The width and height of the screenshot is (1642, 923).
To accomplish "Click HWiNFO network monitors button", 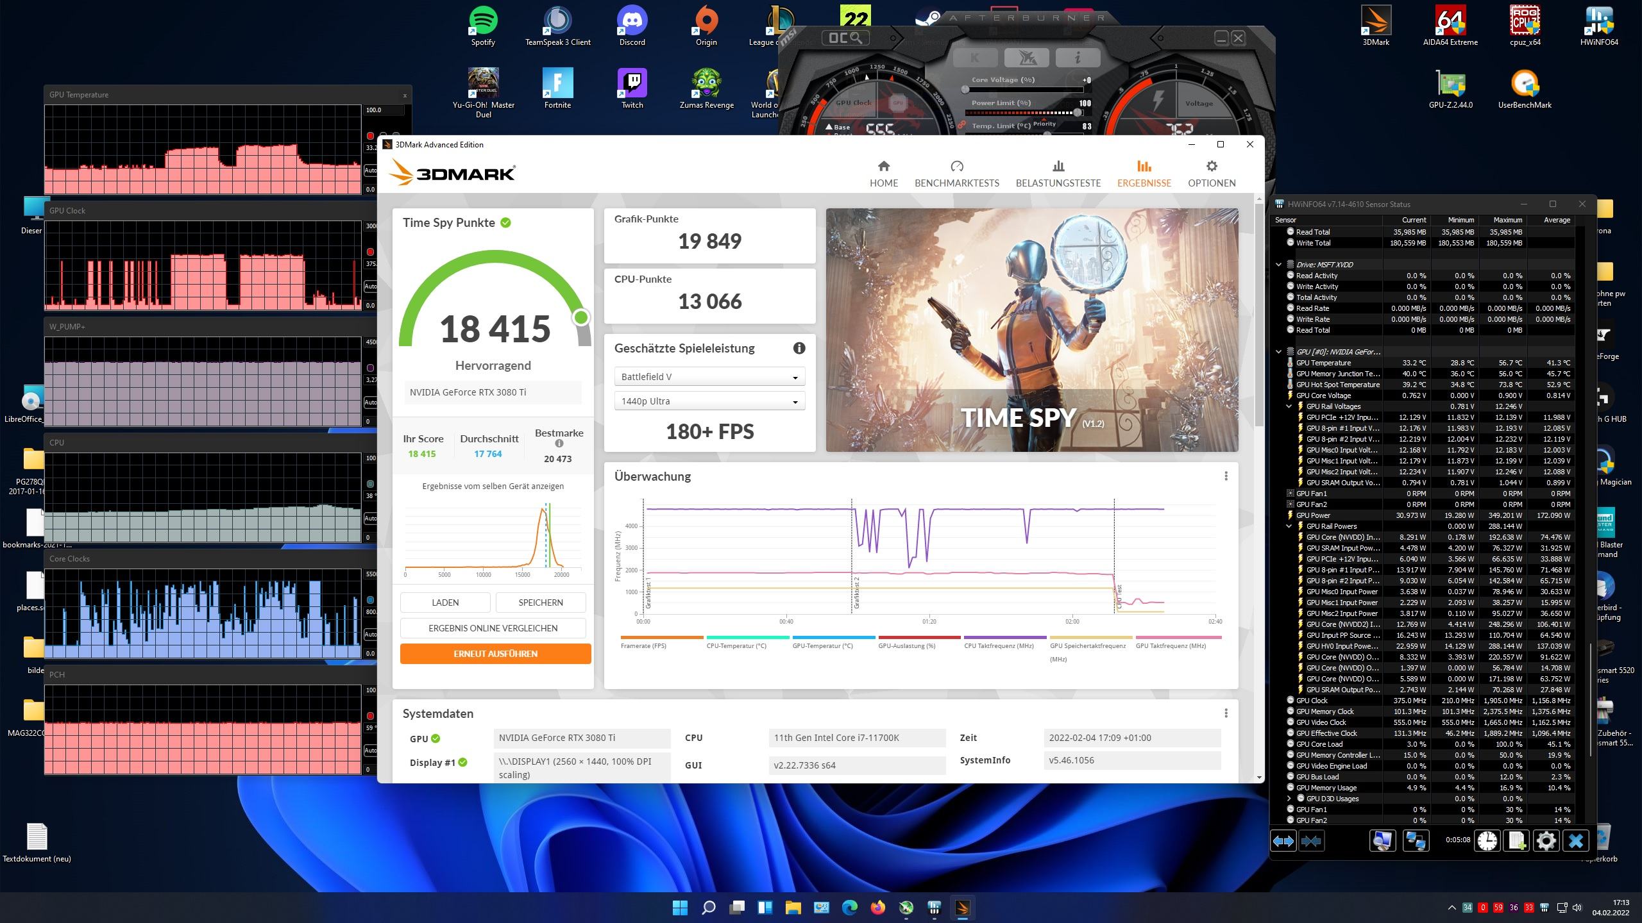I will click(1416, 841).
